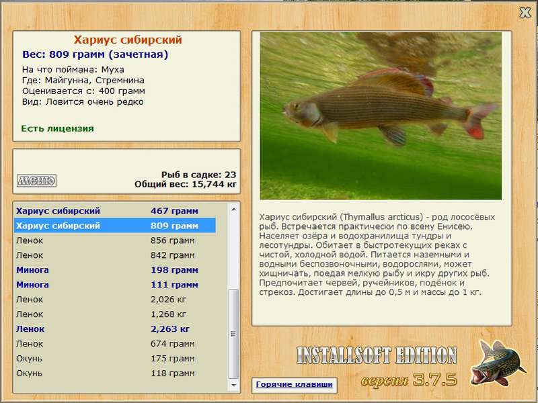
Task: Select Ленок 1,268 кг row
Action: [114, 314]
